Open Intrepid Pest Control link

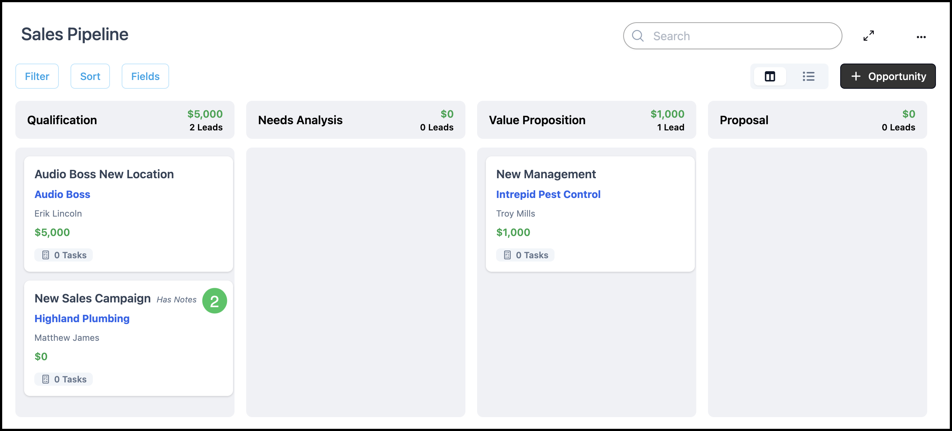pos(548,194)
